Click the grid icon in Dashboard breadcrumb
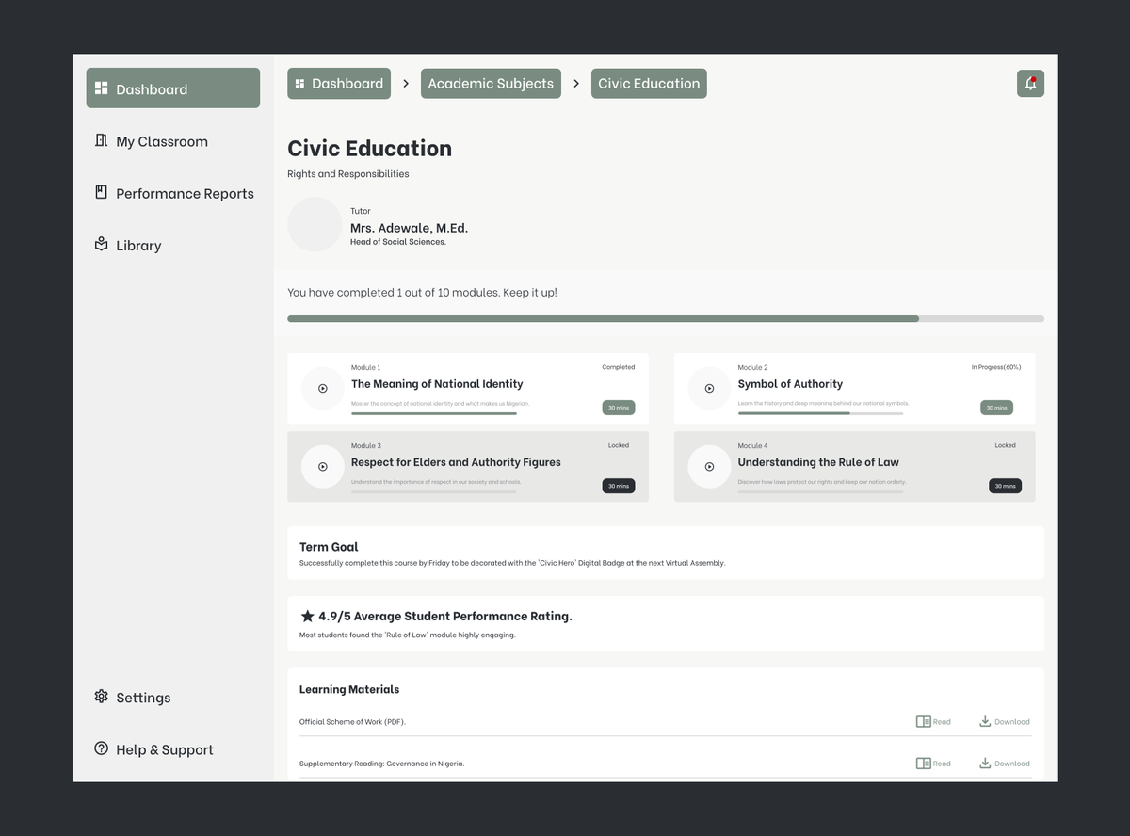The image size is (1130, 836). point(299,84)
